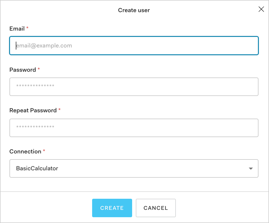Click the BasicCalculator connection value
Screen dimensions: 269x223
click(x=37, y=168)
